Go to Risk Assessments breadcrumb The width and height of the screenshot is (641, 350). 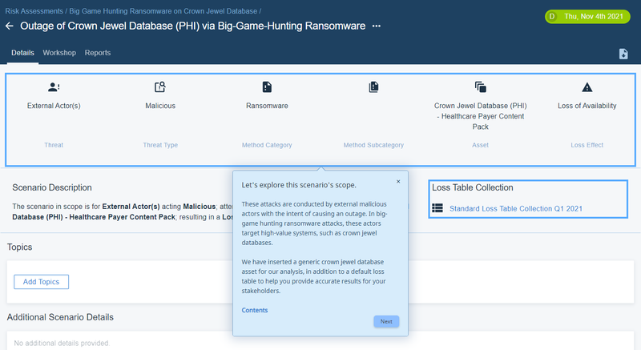pyautogui.click(x=34, y=12)
